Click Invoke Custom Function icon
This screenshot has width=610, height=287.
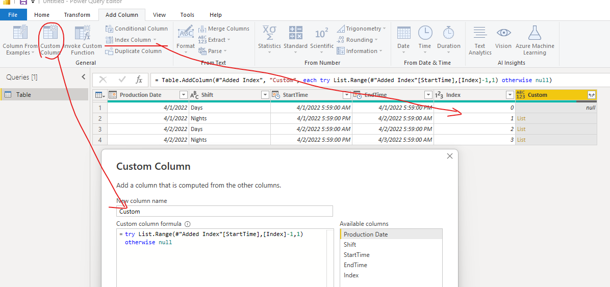coord(83,33)
